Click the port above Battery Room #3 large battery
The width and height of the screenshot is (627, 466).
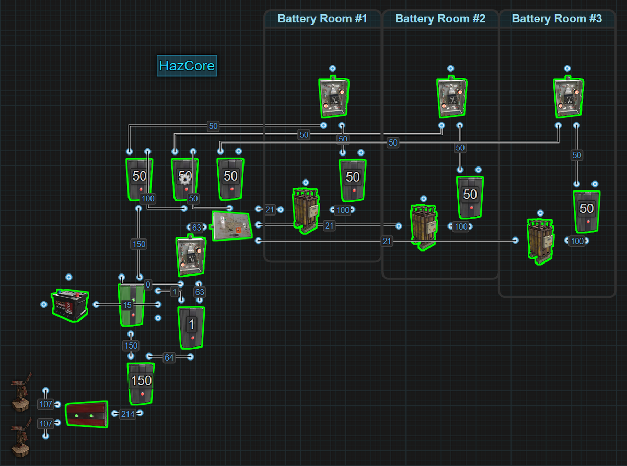click(540, 213)
